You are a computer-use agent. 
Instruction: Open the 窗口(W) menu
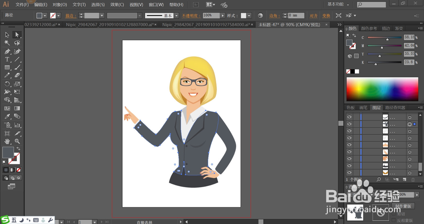(x=156, y=5)
